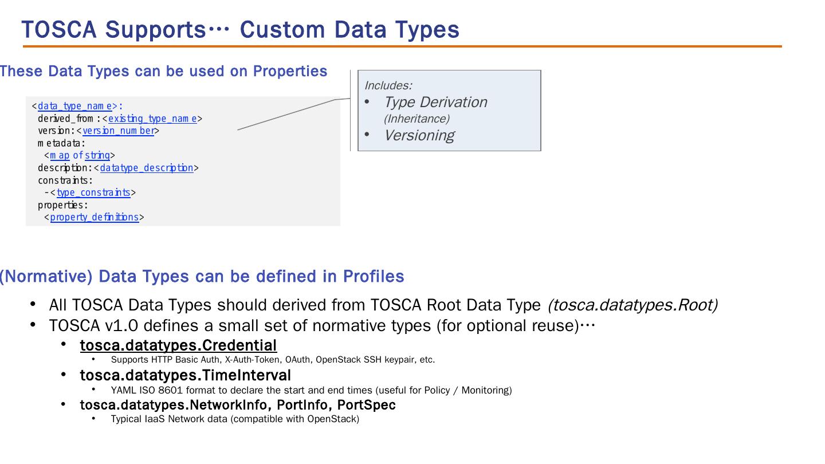Click the 'Typical IaaS Network data' sub-bullet
This screenshot has width=825, height=464.
(235, 419)
